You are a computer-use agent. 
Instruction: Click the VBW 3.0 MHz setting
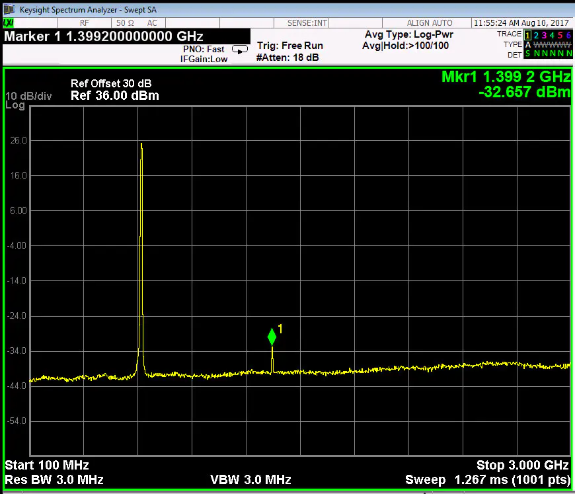click(250, 479)
